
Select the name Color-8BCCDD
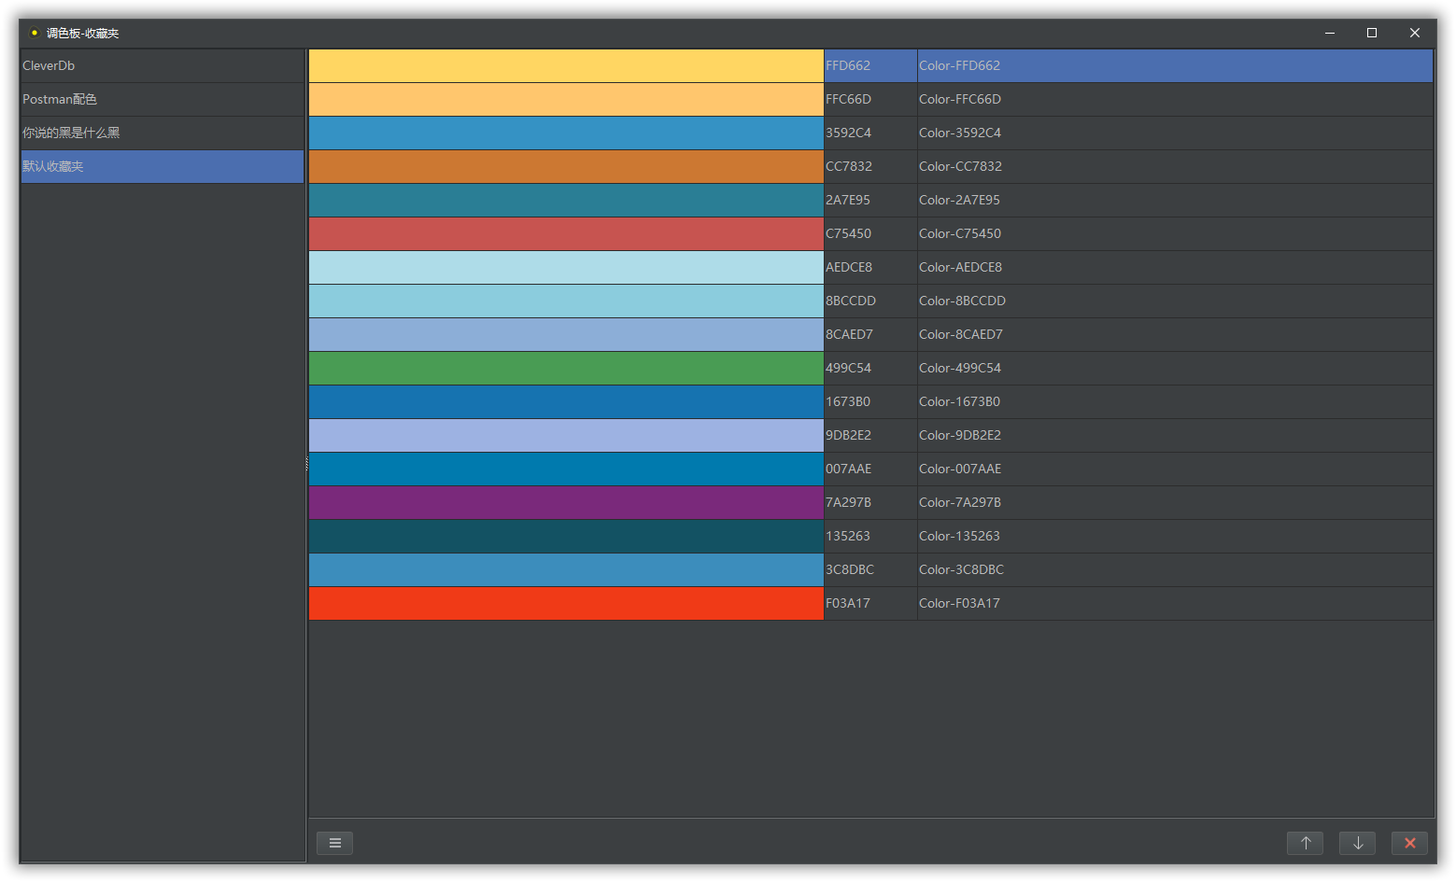coord(1175,301)
